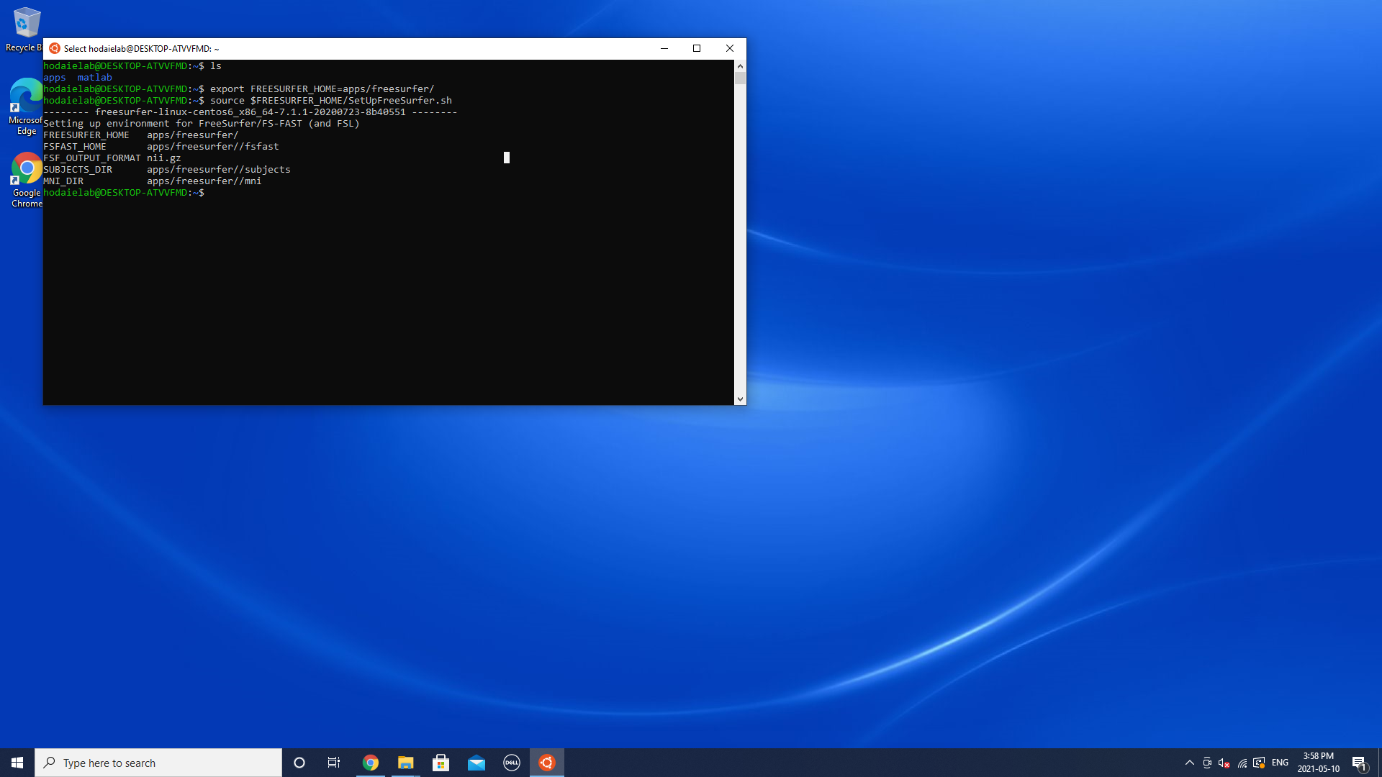Click the terminal window title text
The image size is (1382, 777).
[142, 49]
